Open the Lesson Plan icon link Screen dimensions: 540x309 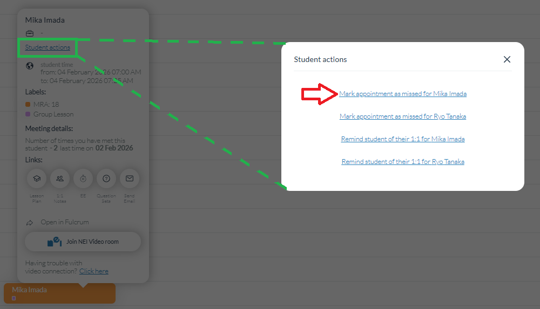click(37, 178)
